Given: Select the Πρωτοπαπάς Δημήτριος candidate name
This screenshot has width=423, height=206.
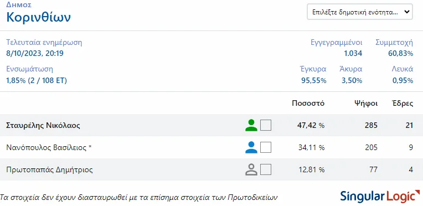Looking at the screenshot, I should pyautogui.click(x=49, y=170).
